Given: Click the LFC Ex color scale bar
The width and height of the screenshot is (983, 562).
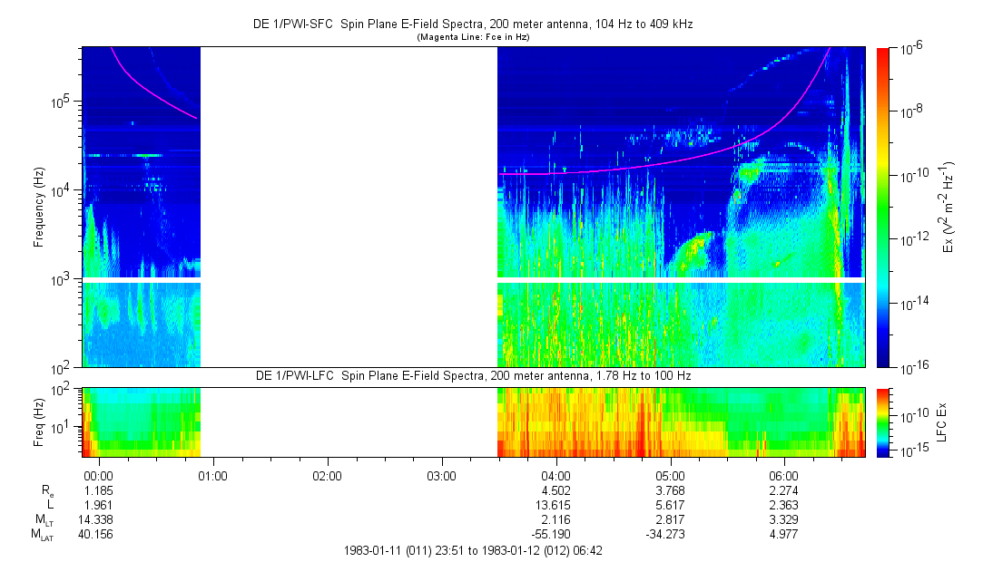Looking at the screenshot, I should point(882,422).
